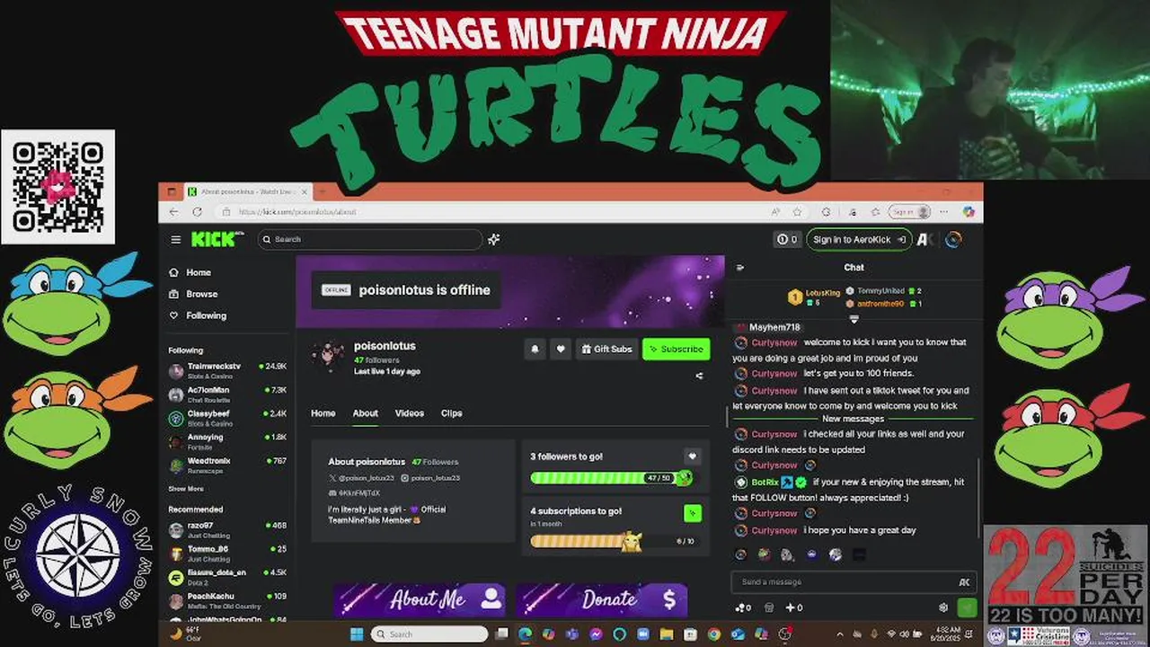This screenshot has width=1150, height=647.
Task: Reload the page with the browser refresh icon
Action: point(198,212)
